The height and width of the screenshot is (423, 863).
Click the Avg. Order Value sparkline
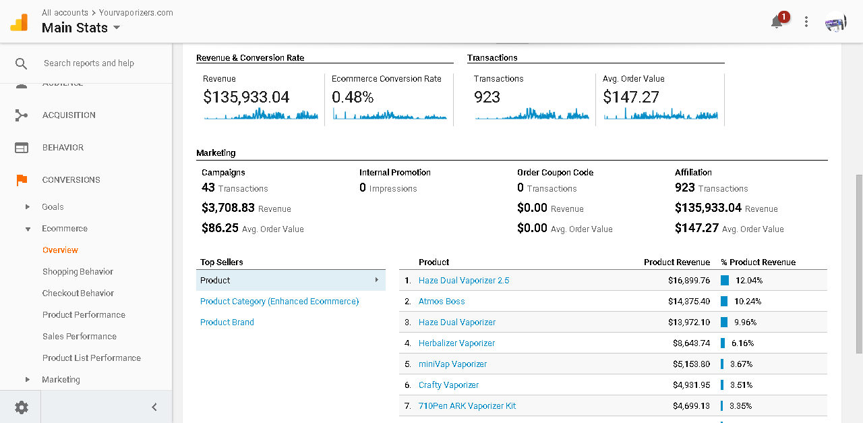(661, 114)
